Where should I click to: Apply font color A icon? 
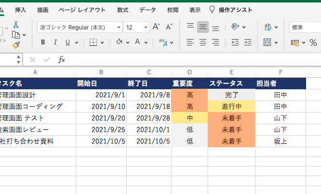tap(137, 42)
